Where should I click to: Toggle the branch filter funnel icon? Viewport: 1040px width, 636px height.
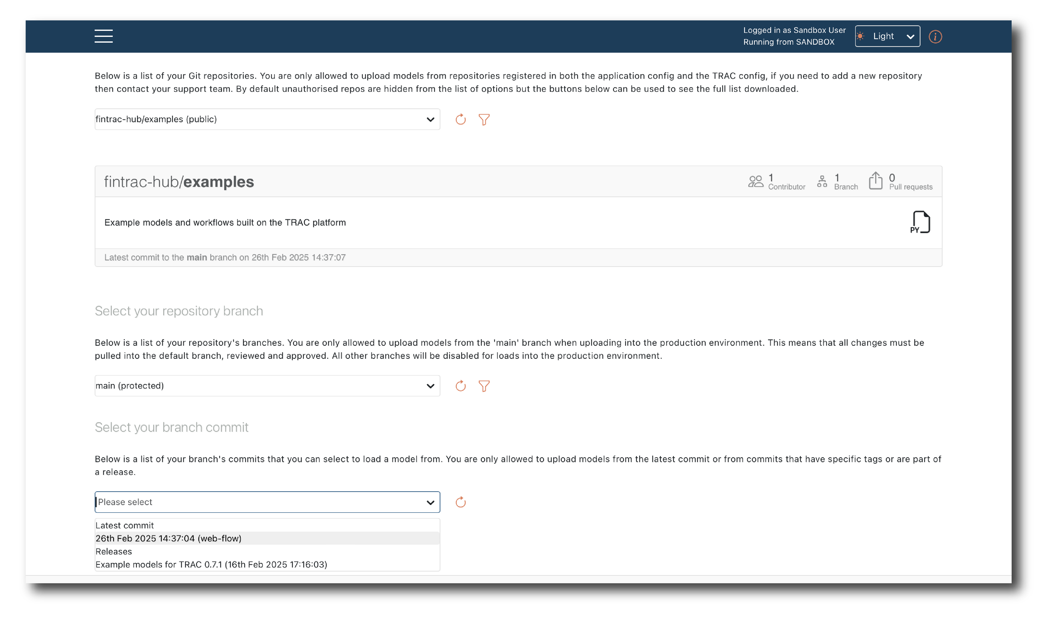pyautogui.click(x=484, y=386)
